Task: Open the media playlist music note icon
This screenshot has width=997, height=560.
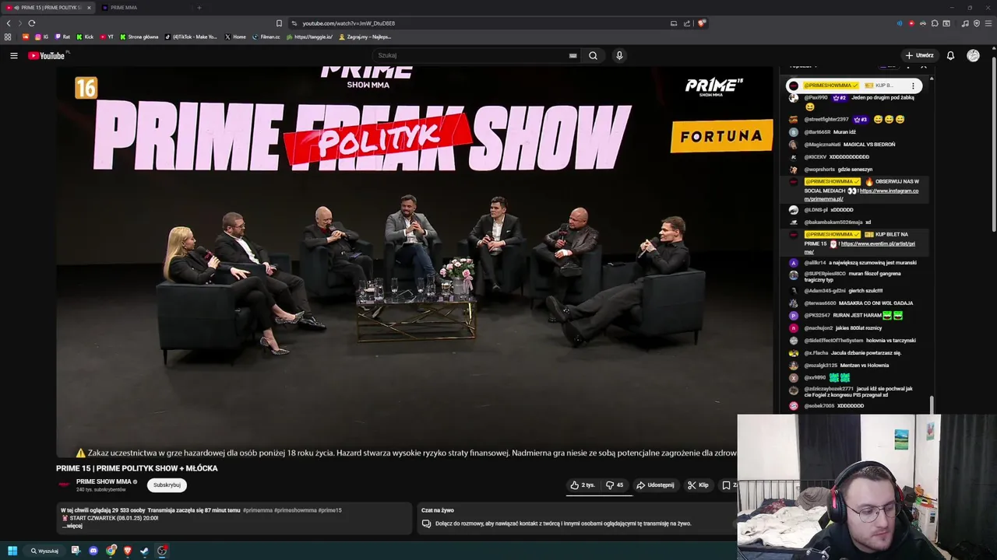Action: click(x=965, y=23)
